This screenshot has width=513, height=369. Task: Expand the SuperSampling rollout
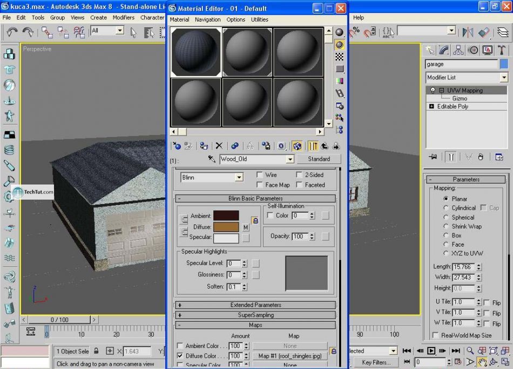[255, 315]
